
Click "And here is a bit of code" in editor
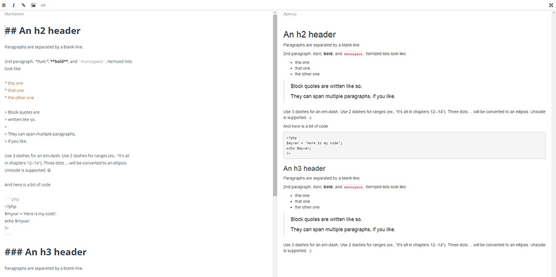coord(27,185)
